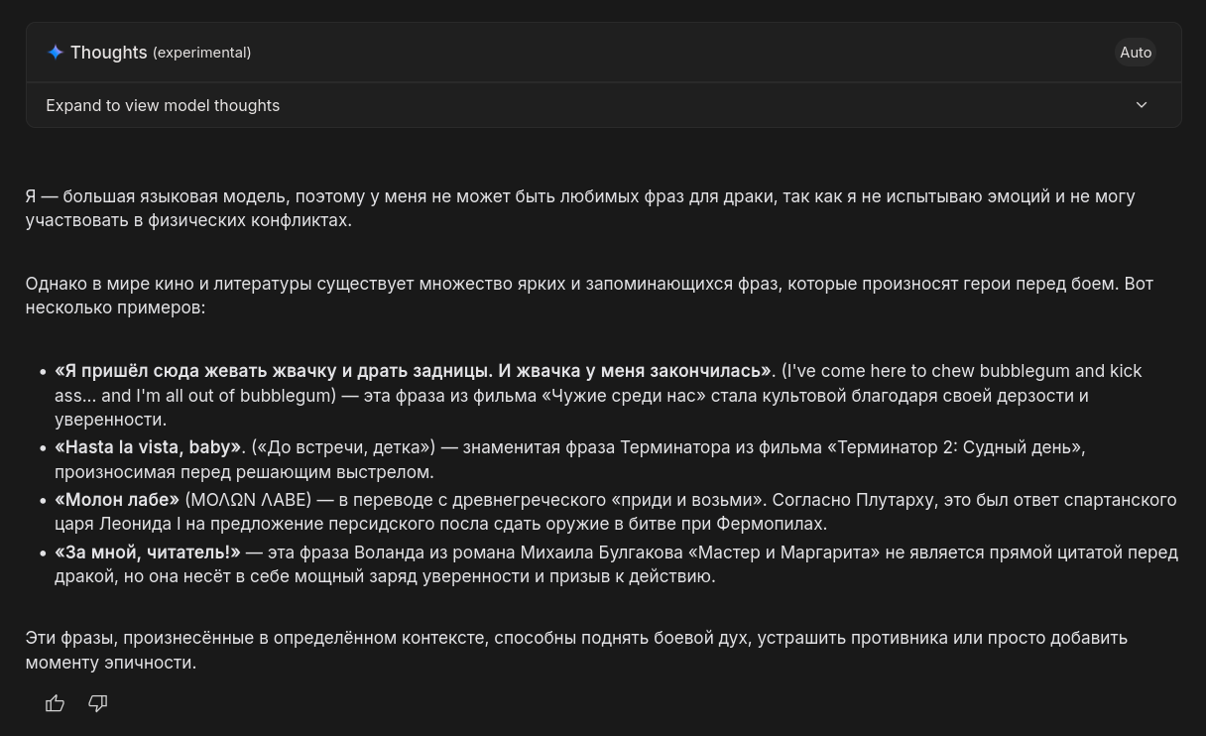The image size is (1206, 736).
Task: Click "Expand to view model thoughts" text
Action: click(x=163, y=105)
